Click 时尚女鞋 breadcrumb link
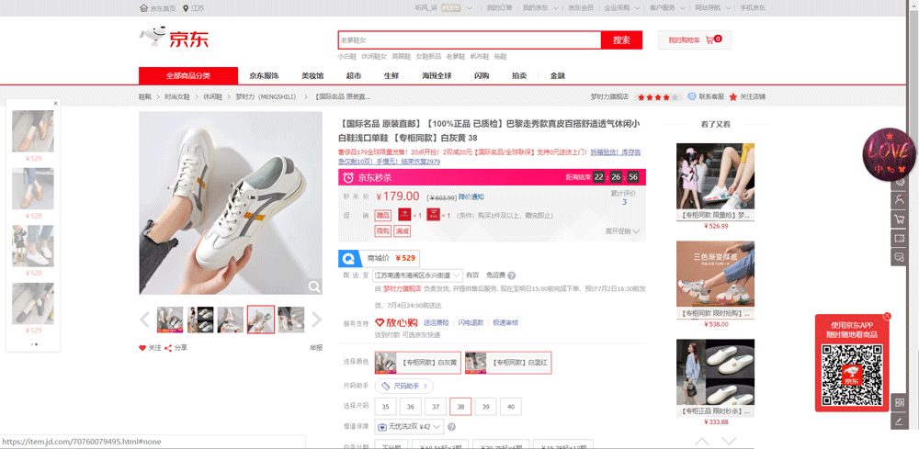The image size is (919, 449). [x=177, y=96]
